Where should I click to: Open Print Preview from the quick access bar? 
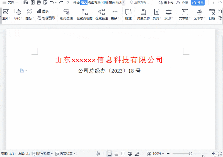[x=45, y=3]
